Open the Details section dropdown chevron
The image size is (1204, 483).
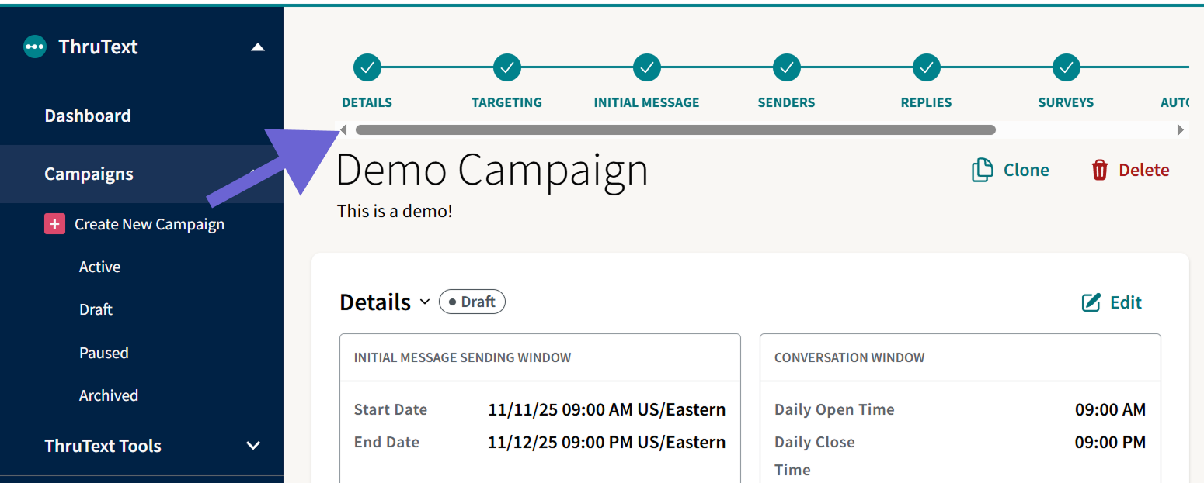[x=424, y=302]
